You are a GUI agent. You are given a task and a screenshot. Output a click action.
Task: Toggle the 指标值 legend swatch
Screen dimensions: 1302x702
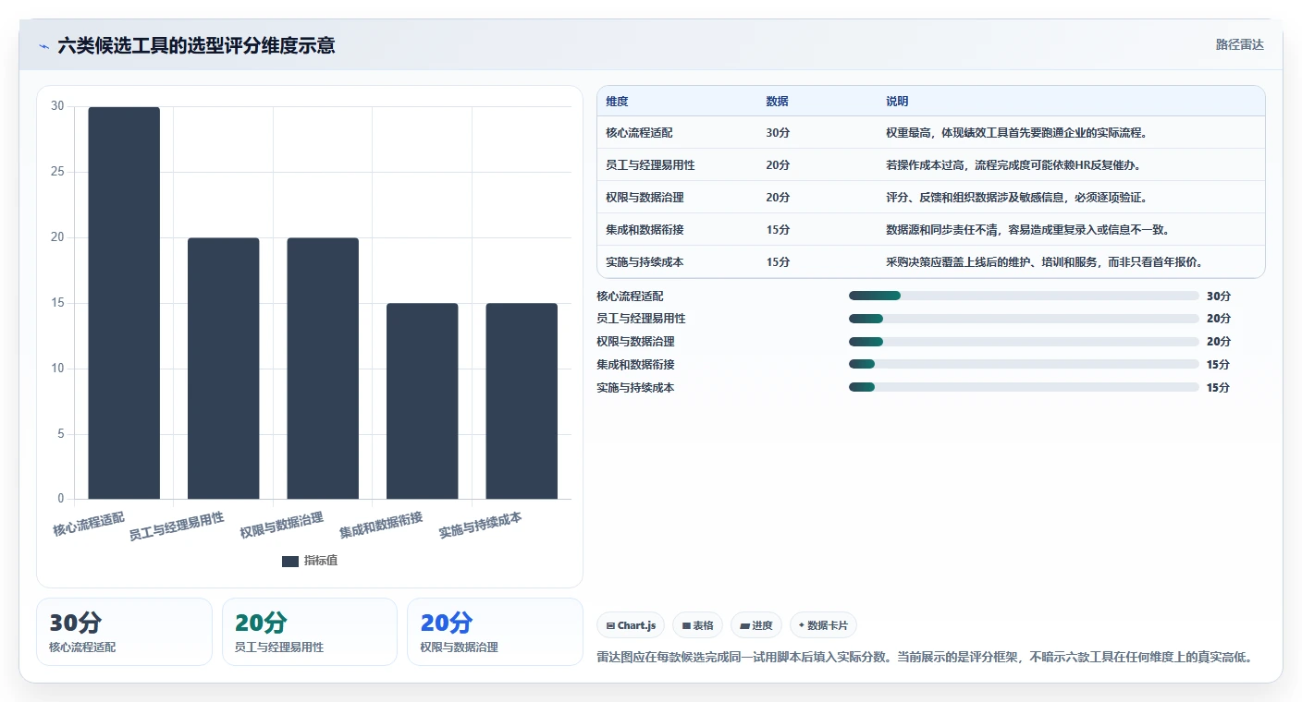pyautogui.click(x=290, y=561)
